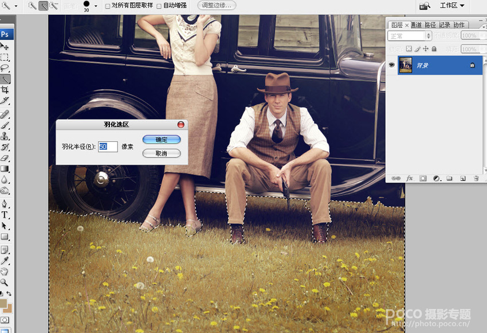Select the Hand tool
This screenshot has height=333, width=487.
click(5, 272)
